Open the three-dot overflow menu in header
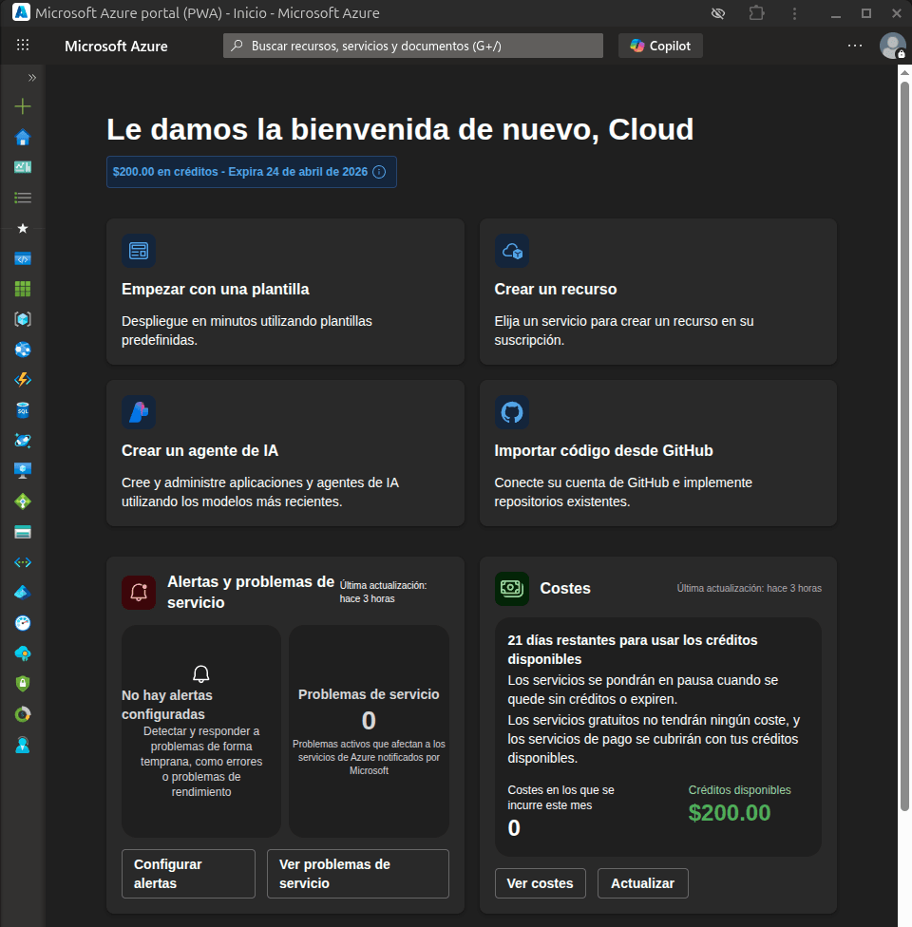The width and height of the screenshot is (912, 927). [854, 46]
